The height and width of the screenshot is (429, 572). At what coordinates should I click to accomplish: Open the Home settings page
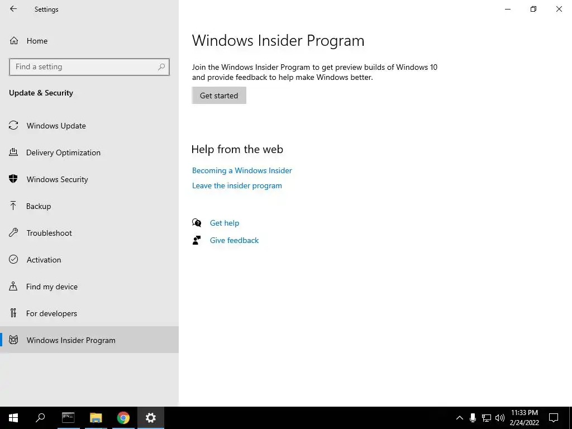point(89,41)
